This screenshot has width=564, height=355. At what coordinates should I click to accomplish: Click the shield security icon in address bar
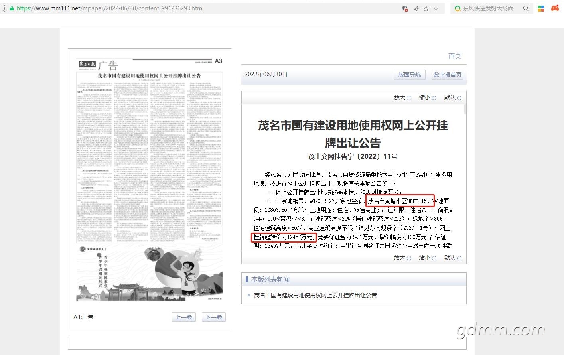pos(405,8)
